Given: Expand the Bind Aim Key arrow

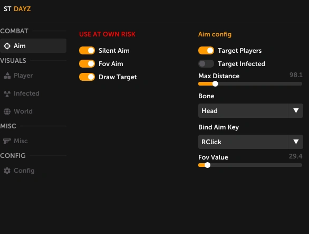Looking at the screenshot, I should [x=296, y=142].
